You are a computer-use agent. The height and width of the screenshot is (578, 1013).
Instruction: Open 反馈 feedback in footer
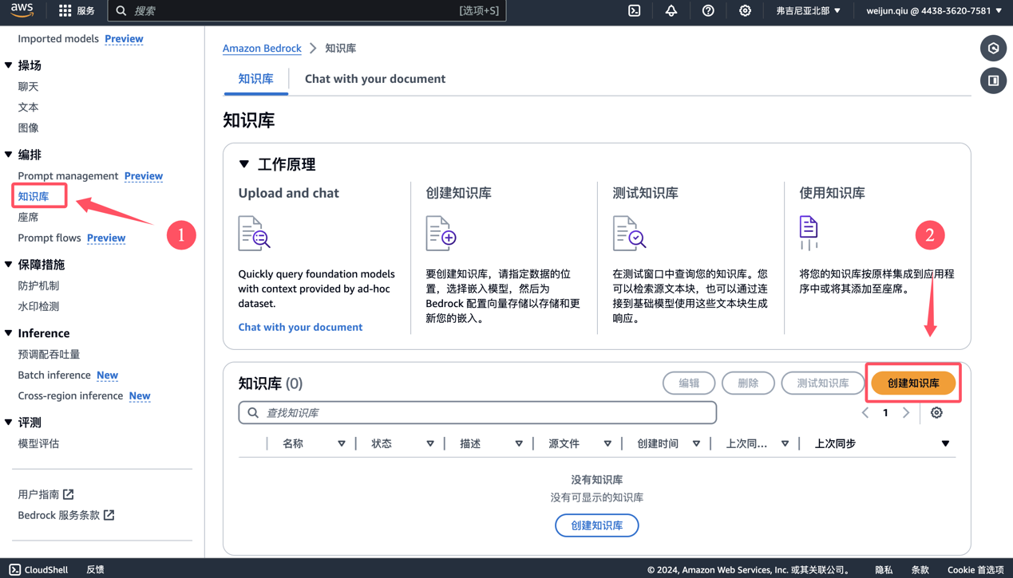[x=95, y=569]
